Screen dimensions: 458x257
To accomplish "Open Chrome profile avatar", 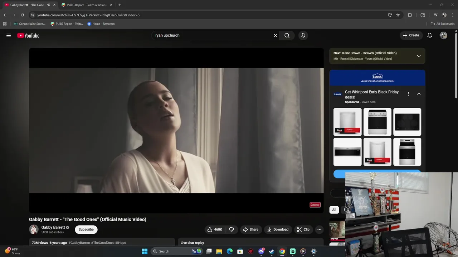I will point(444,15).
